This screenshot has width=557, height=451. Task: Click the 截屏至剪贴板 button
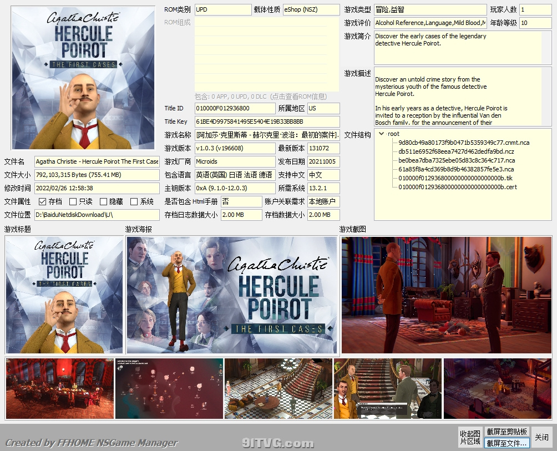507,432
